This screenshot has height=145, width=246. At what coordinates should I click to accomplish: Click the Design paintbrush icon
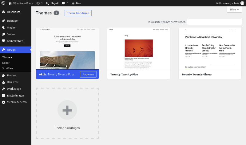pos(3,50)
